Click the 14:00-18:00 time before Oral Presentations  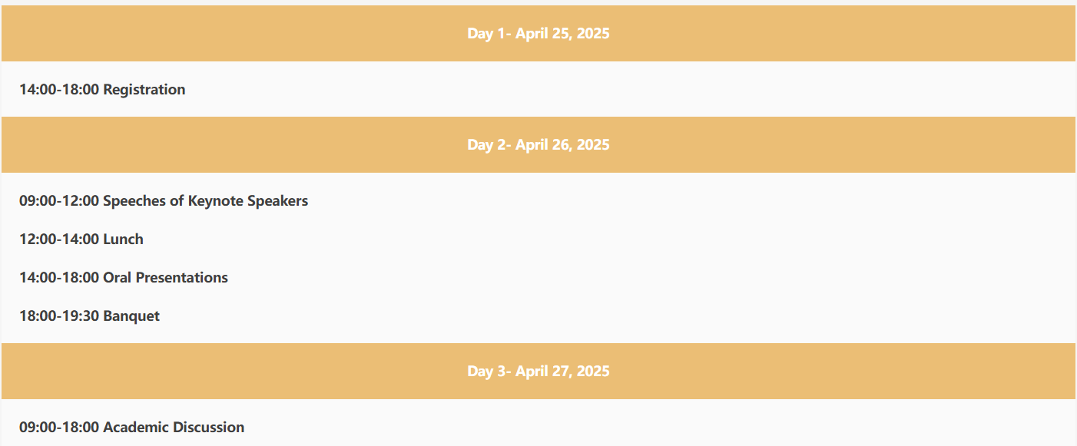point(59,278)
